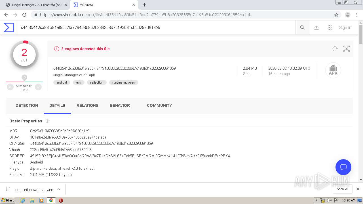The height and width of the screenshot is (204, 363).
Task: Click the Basic Properties info icon
Action: pos(47,121)
